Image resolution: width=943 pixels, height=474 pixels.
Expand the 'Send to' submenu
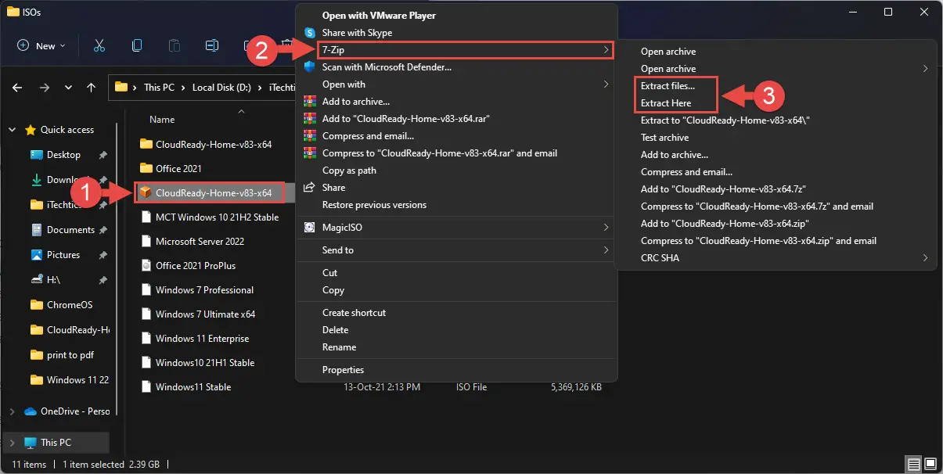456,250
